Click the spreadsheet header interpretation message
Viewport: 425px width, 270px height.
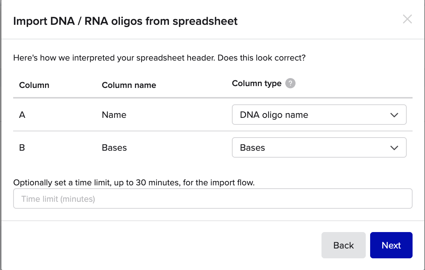point(159,58)
